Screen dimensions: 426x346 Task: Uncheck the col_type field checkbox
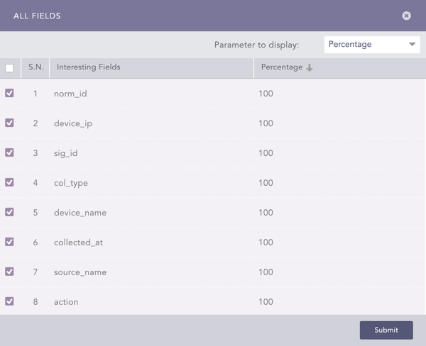pos(9,182)
